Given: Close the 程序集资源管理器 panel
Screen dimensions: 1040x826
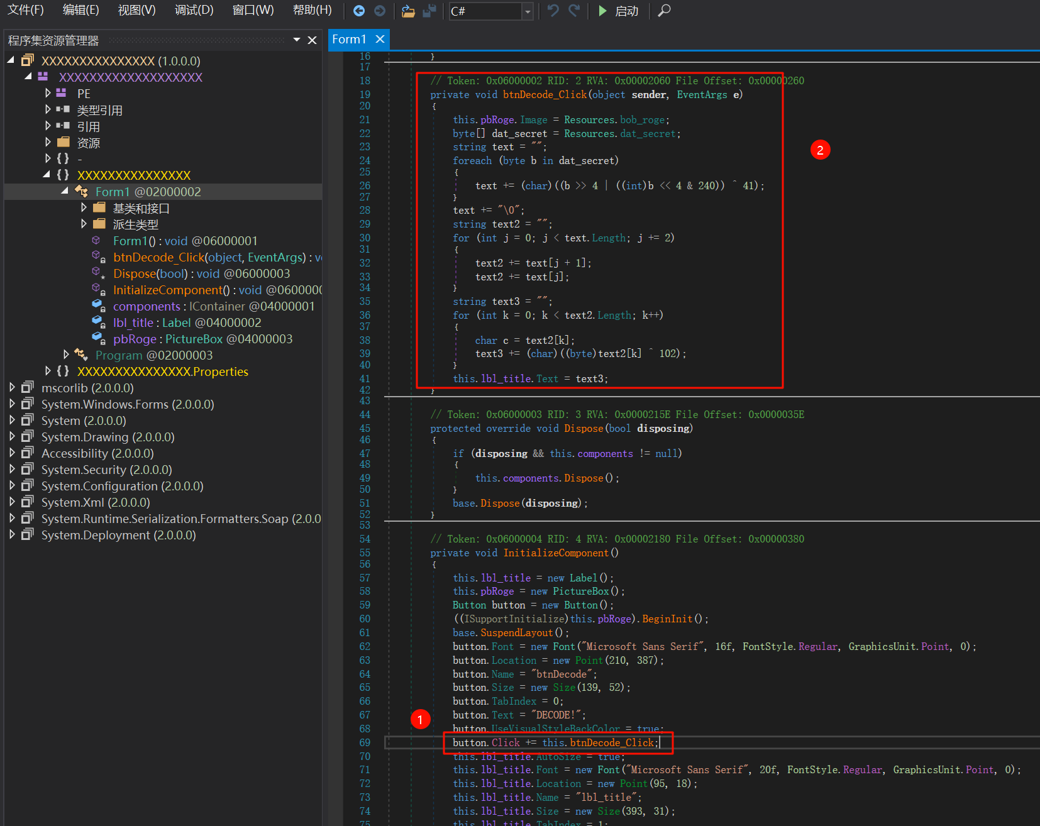Looking at the screenshot, I should [x=312, y=40].
